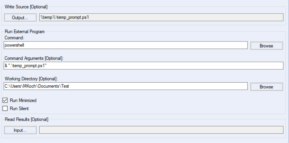289x143 pixels.
Task: Click the Command: label
Action: click(14, 37)
